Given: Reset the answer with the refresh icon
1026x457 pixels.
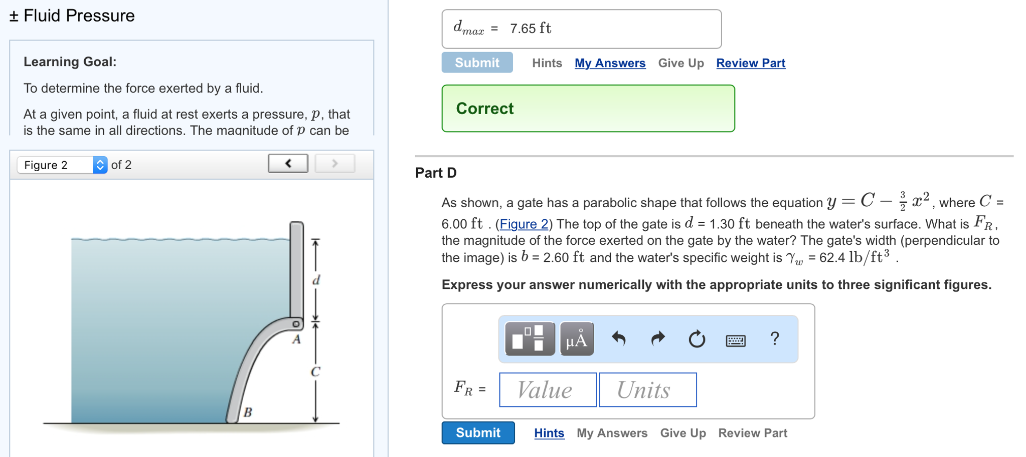Looking at the screenshot, I should click(x=697, y=339).
